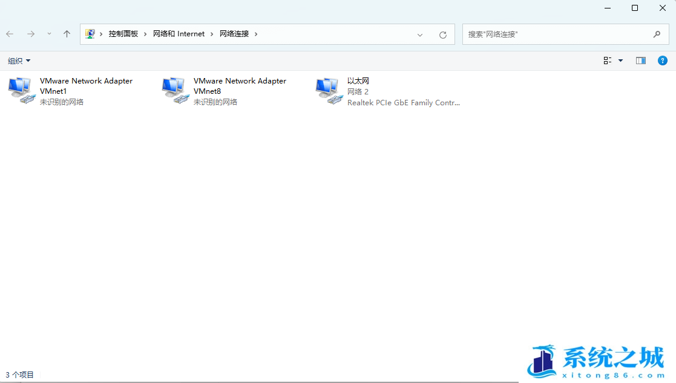The width and height of the screenshot is (676, 383).
Task: Click the 3 个项目 status bar text
Action: (x=19, y=374)
